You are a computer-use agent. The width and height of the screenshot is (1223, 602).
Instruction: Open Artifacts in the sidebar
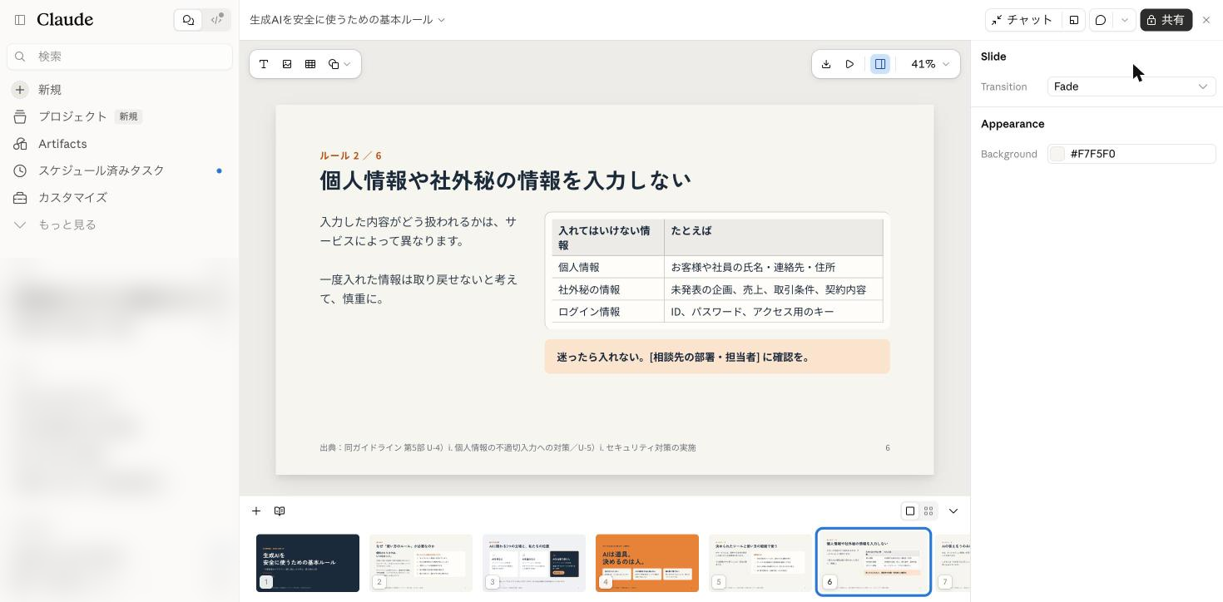tap(120, 144)
